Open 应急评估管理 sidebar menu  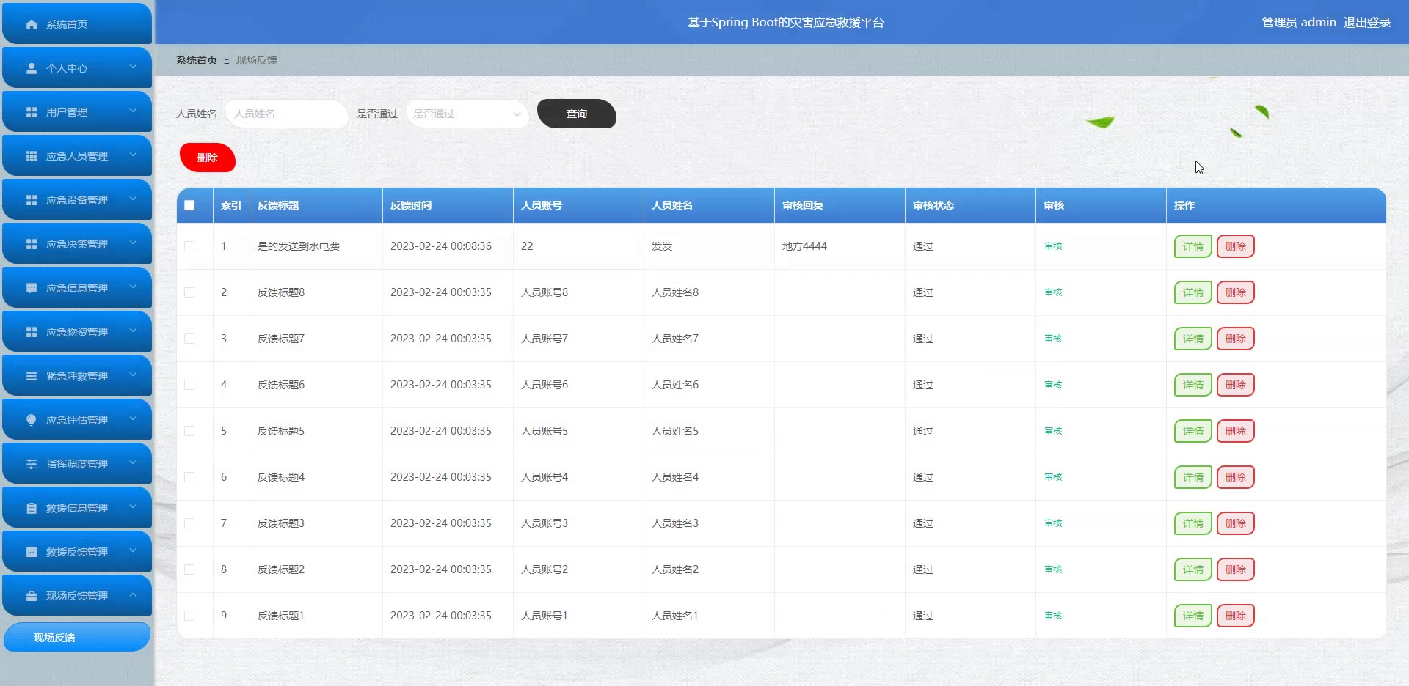pos(77,420)
